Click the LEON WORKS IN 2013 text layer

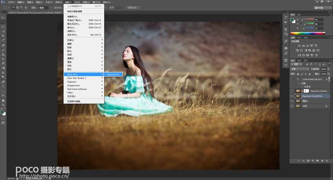coord(311,79)
